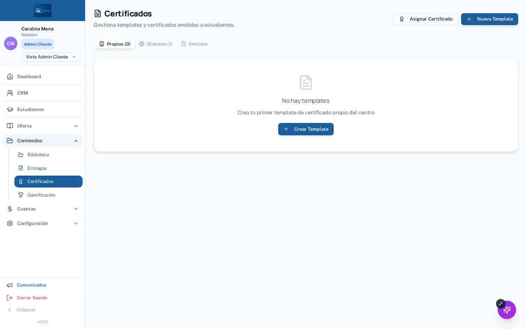Click the minimize arrows badge on the assistant button
526x329 pixels.
point(501,304)
